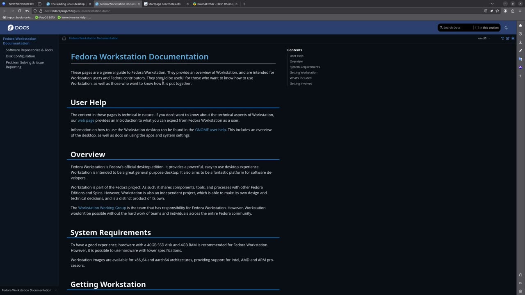
Task: Select the Fedora Workstation Documentation tab
Action: coord(117,4)
